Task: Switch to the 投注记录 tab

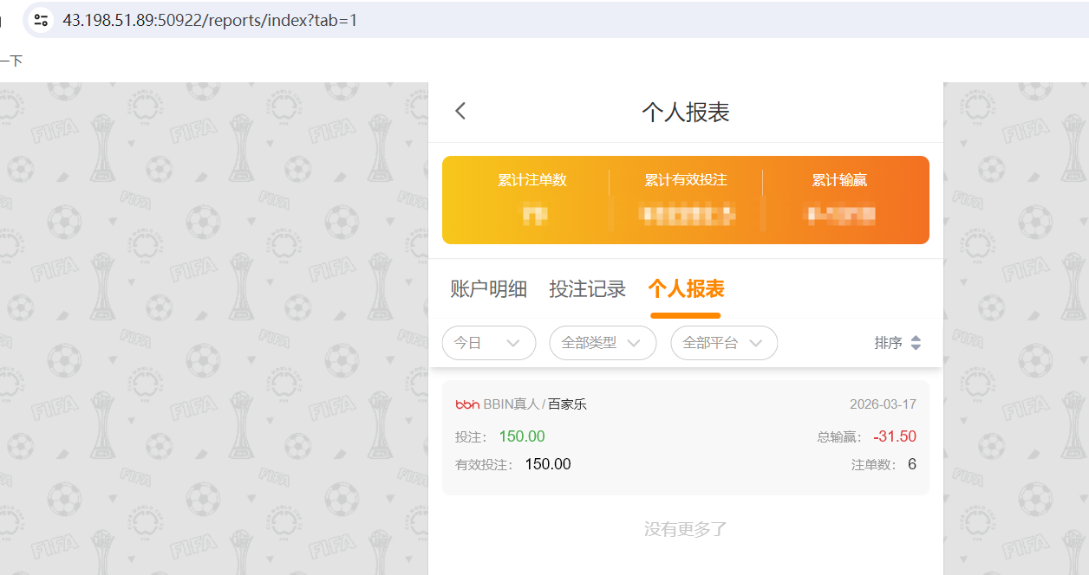Action: [x=589, y=288]
